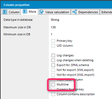Toggle Not for import (XML import)
The height and width of the screenshot is (99, 112).
click(53, 75)
